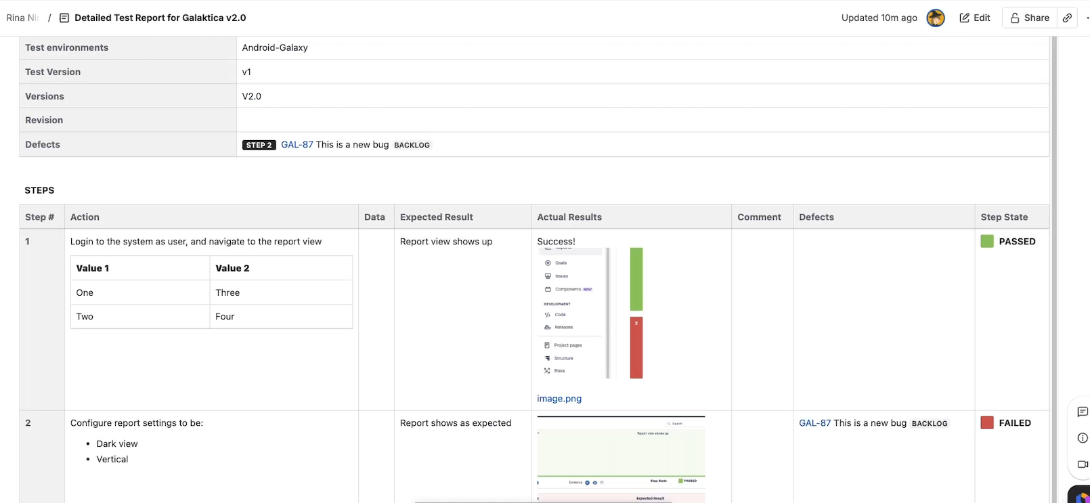The width and height of the screenshot is (1090, 503).
Task: Click the 'Actual Results' column header
Action: click(x=569, y=217)
